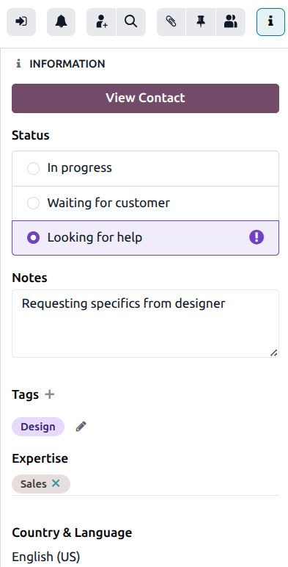Click the invite user icon
The width and height of the screenshot is (288, 567).
click(101, 22)
